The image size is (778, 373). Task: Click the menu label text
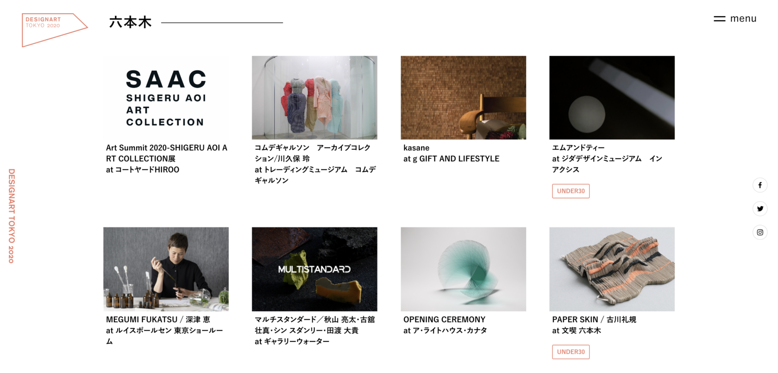tap(743, 18)
